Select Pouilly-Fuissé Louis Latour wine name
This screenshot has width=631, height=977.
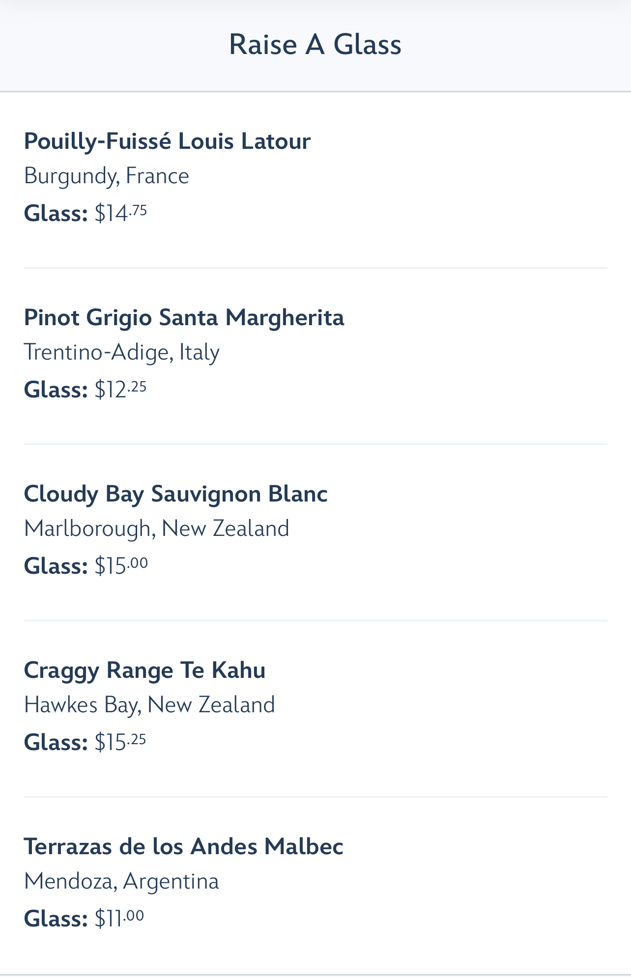167,141
